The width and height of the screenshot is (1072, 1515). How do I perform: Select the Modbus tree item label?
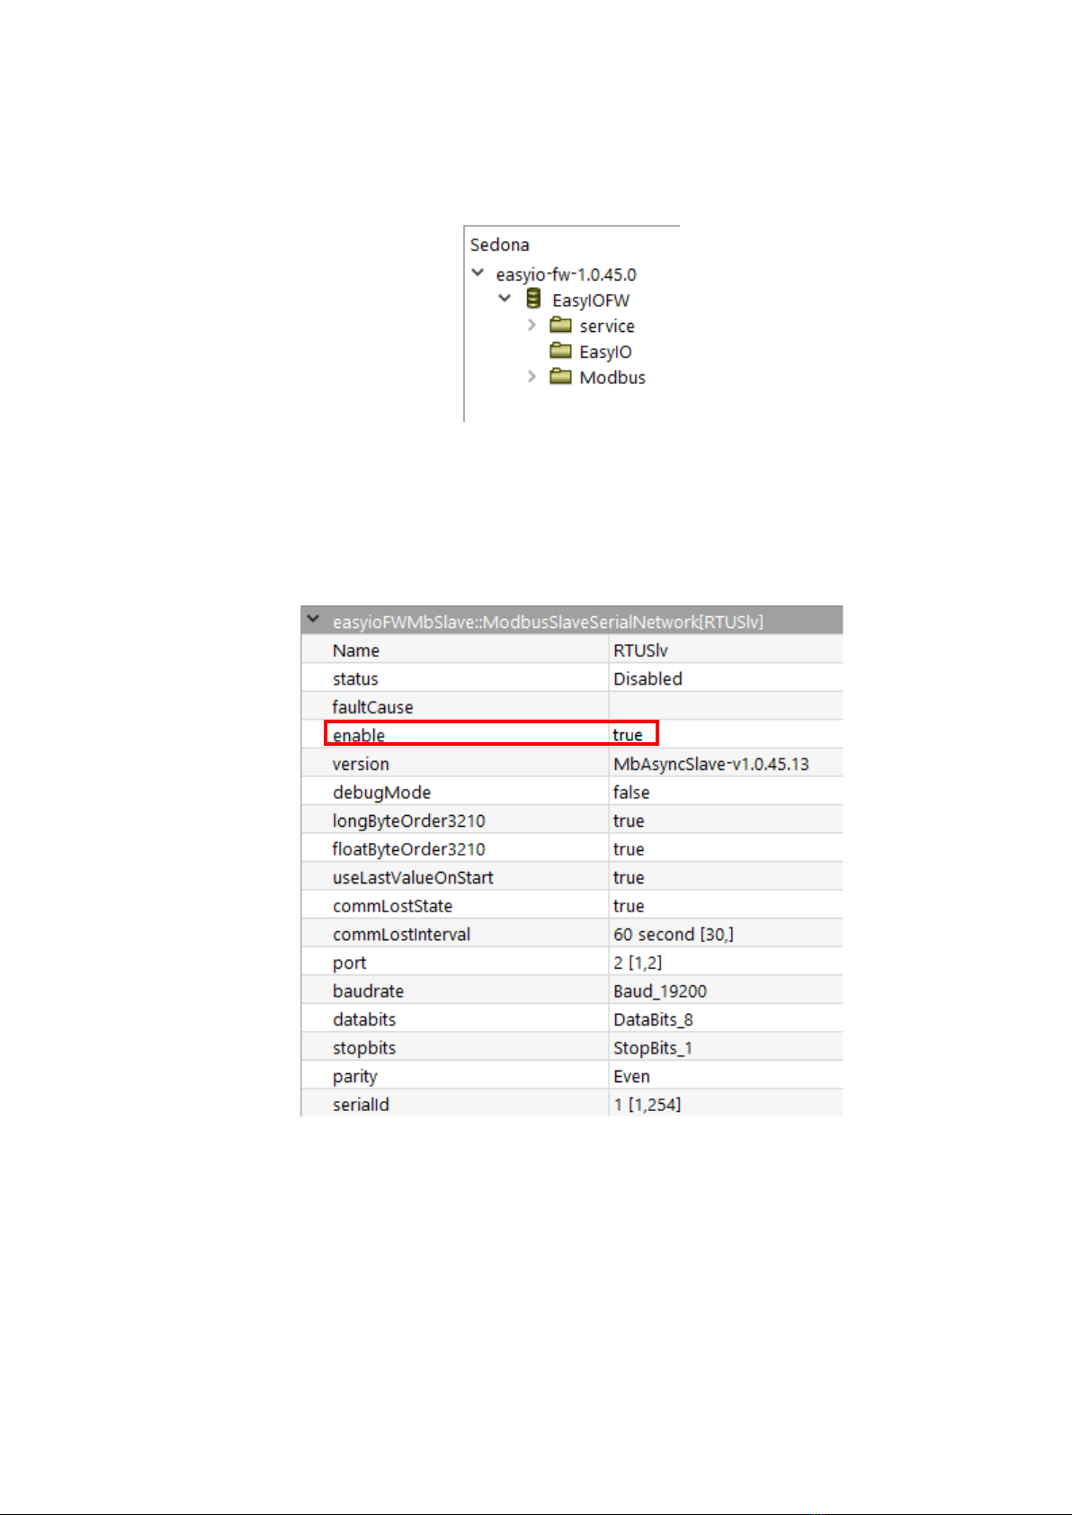pyautogui.click(x=612, y=378)
